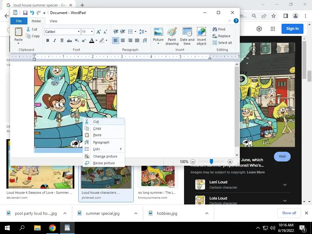Collapse the WordPad ribbon with the chevron

(229, 21)
